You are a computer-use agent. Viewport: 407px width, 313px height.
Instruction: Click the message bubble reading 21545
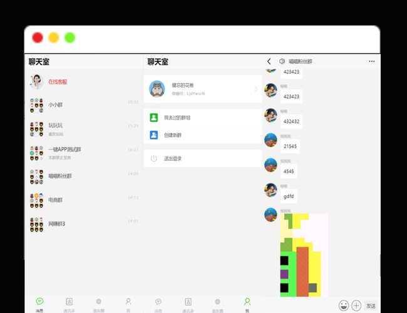[290, 146]
